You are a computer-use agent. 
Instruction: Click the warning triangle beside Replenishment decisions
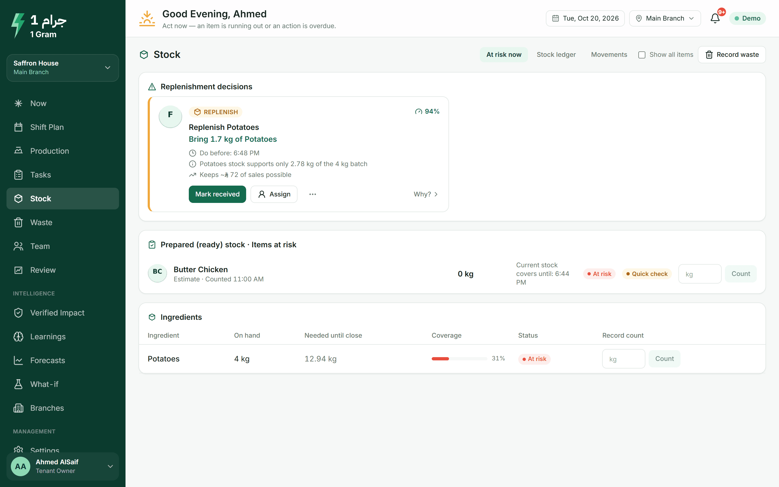[152, 87]
